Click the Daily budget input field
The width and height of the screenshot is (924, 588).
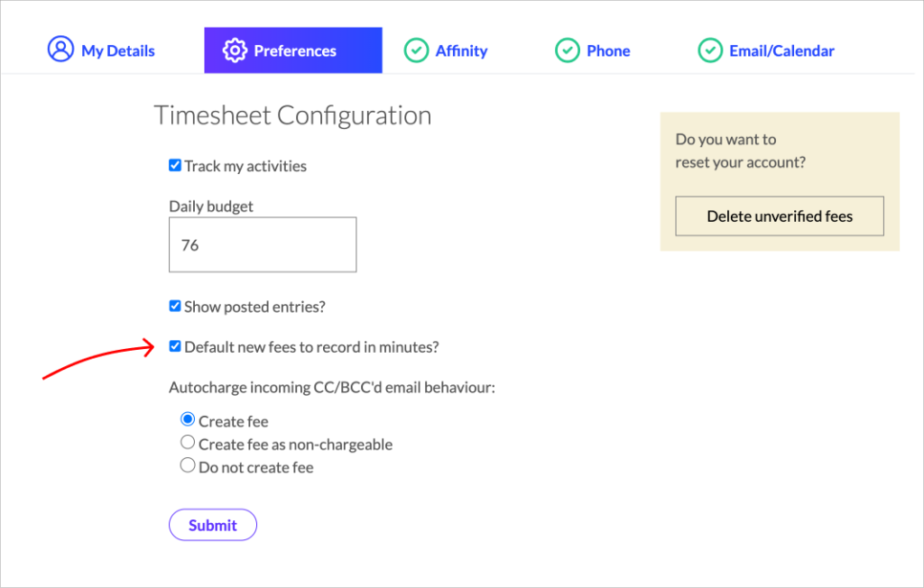point(263,244)
